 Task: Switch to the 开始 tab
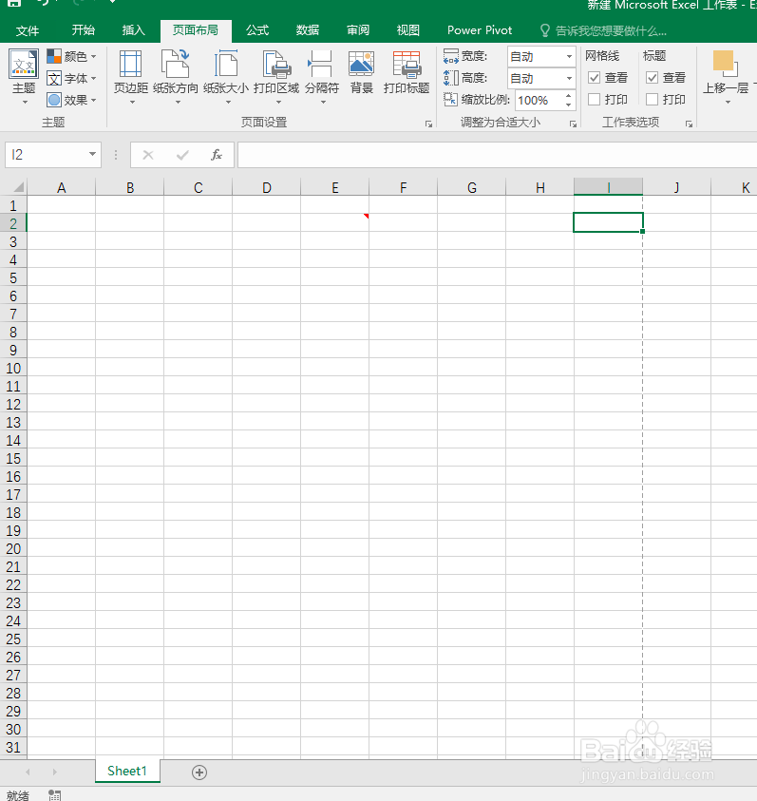coord(84,30)
